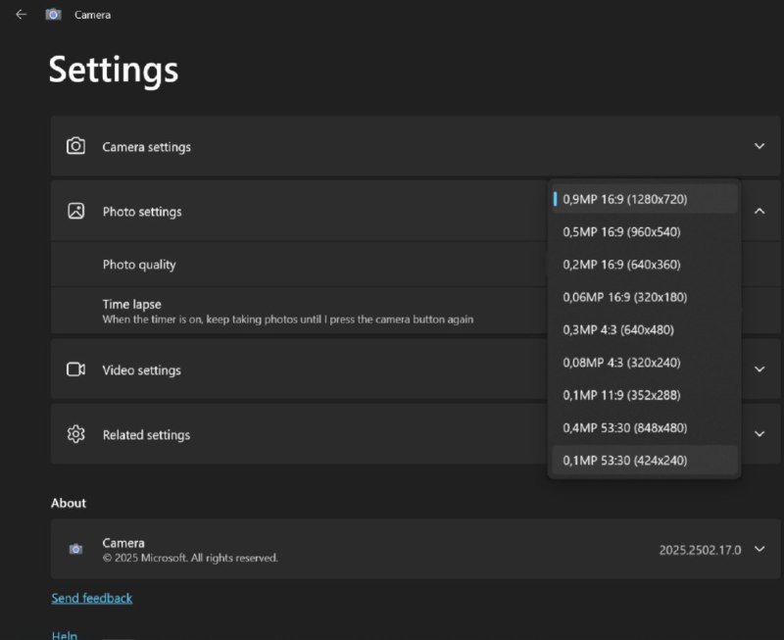The height and width of the screenshot is (640, 784).
Task: Click the picture icon beside Photo settings
Action: click(x=75, y=211)
